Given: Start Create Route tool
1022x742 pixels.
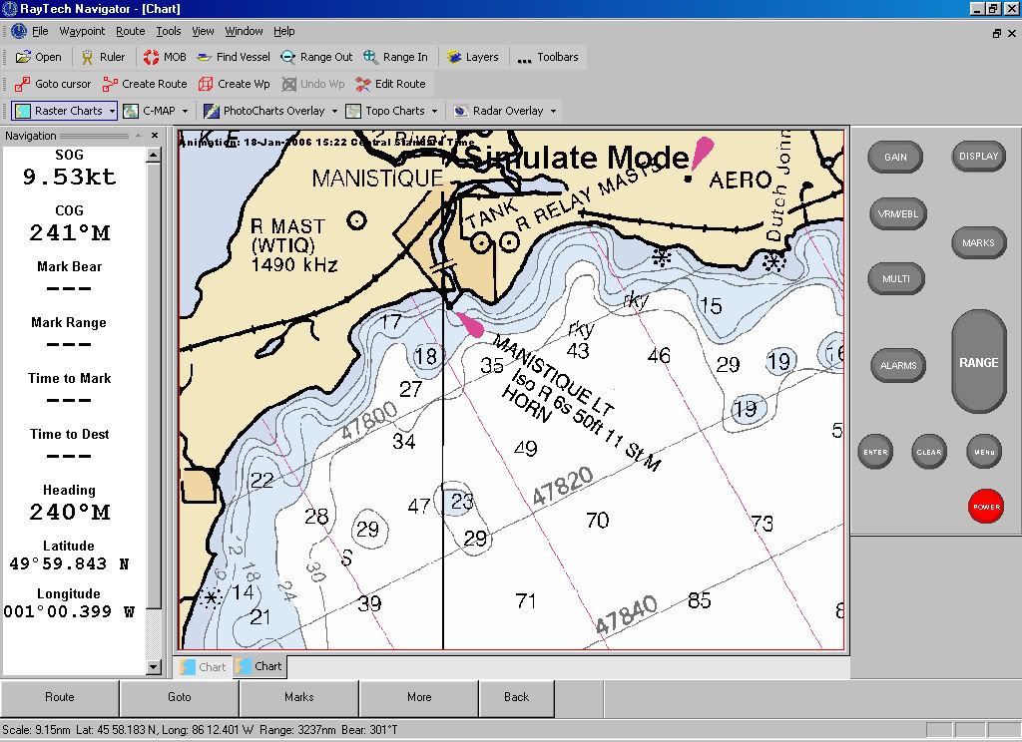Looking at the screenshot, I should coord(144,85).
